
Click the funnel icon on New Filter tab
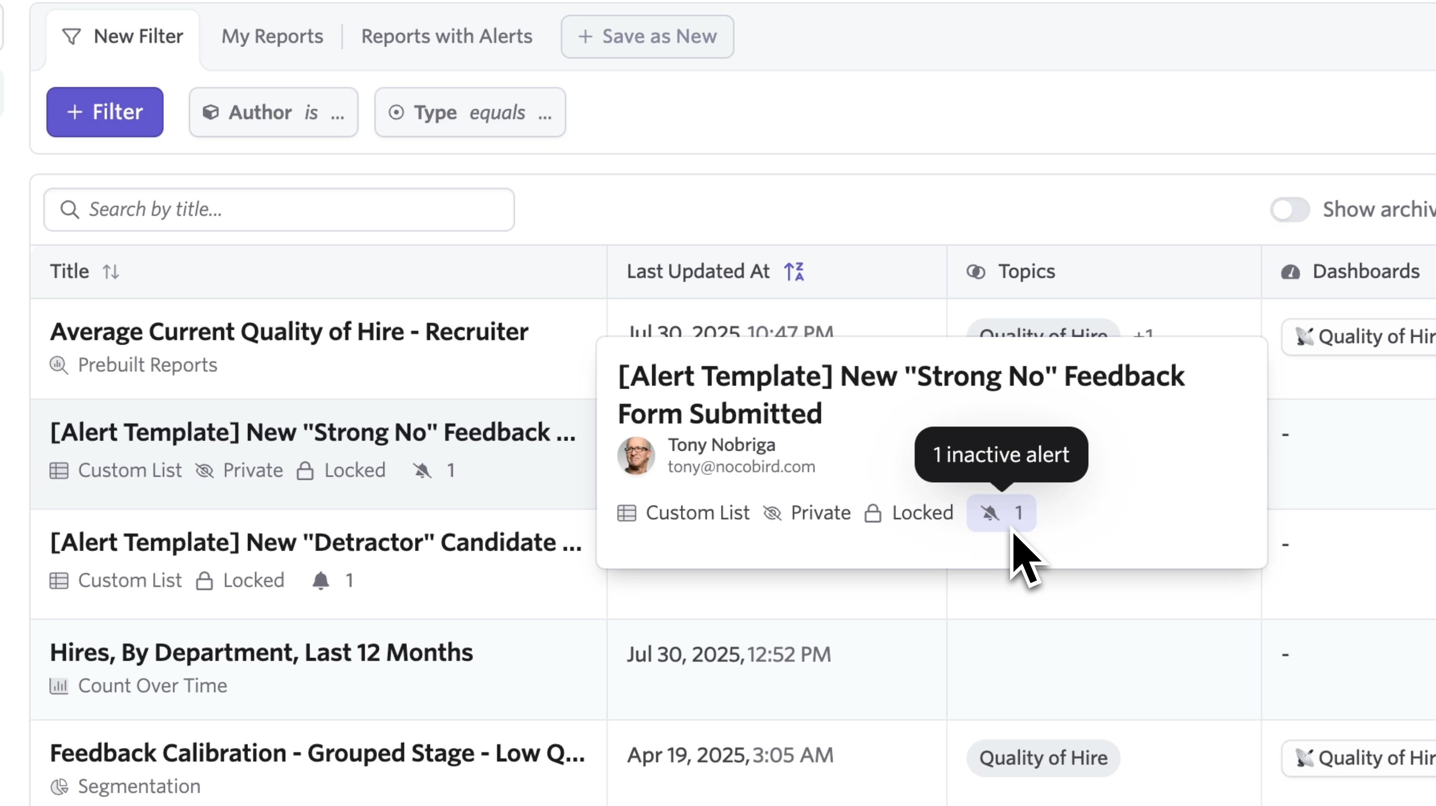click(71, 37)
